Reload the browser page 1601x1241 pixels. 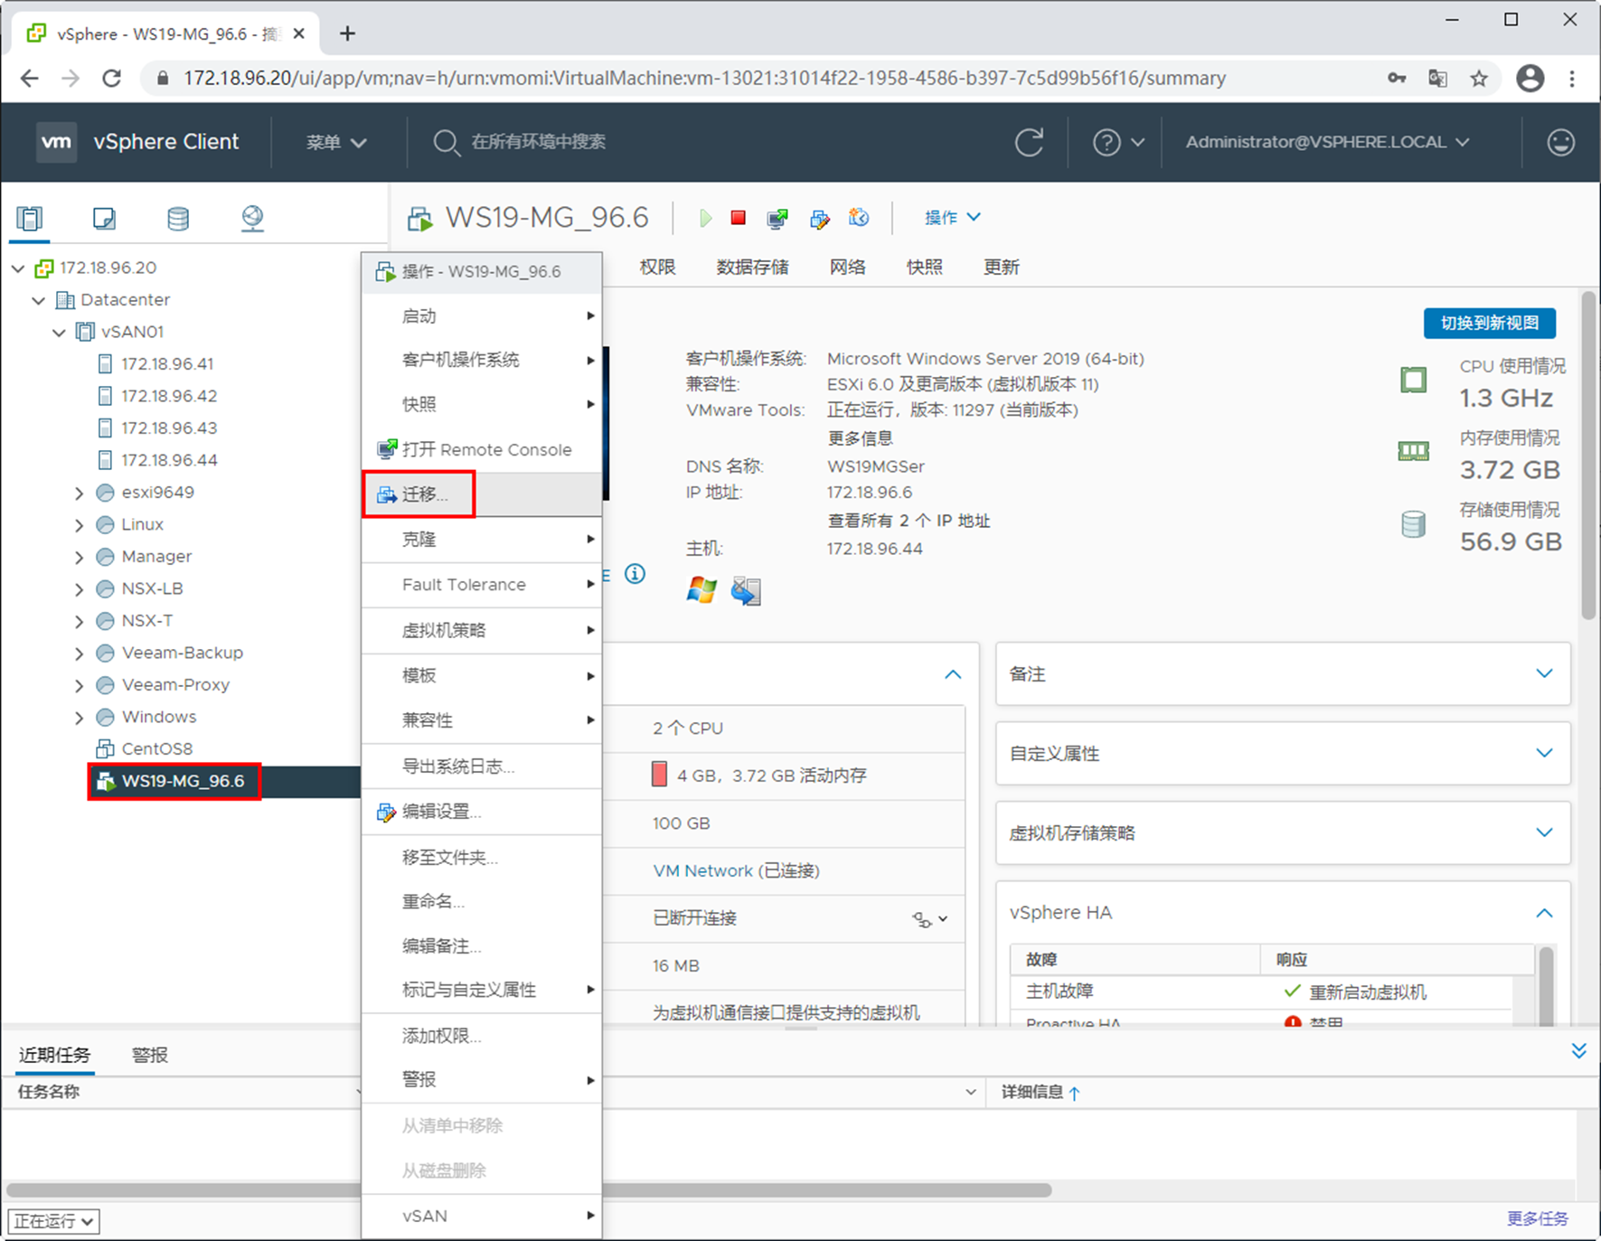pos(112,79)
